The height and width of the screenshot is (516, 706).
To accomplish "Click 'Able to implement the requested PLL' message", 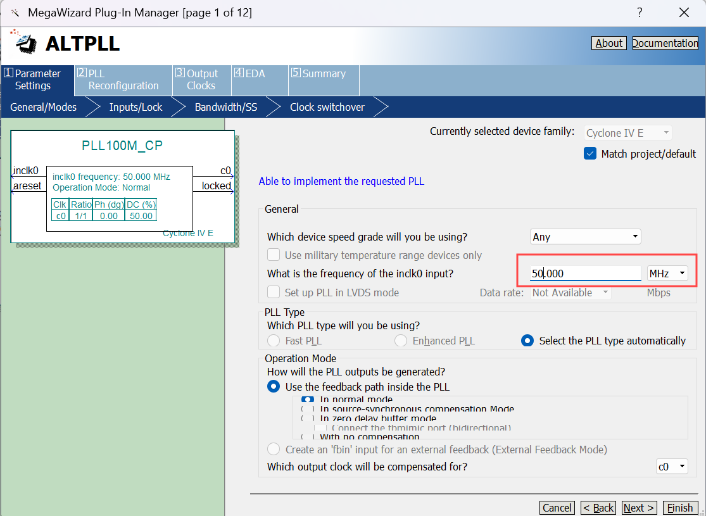I will [341, 181].
